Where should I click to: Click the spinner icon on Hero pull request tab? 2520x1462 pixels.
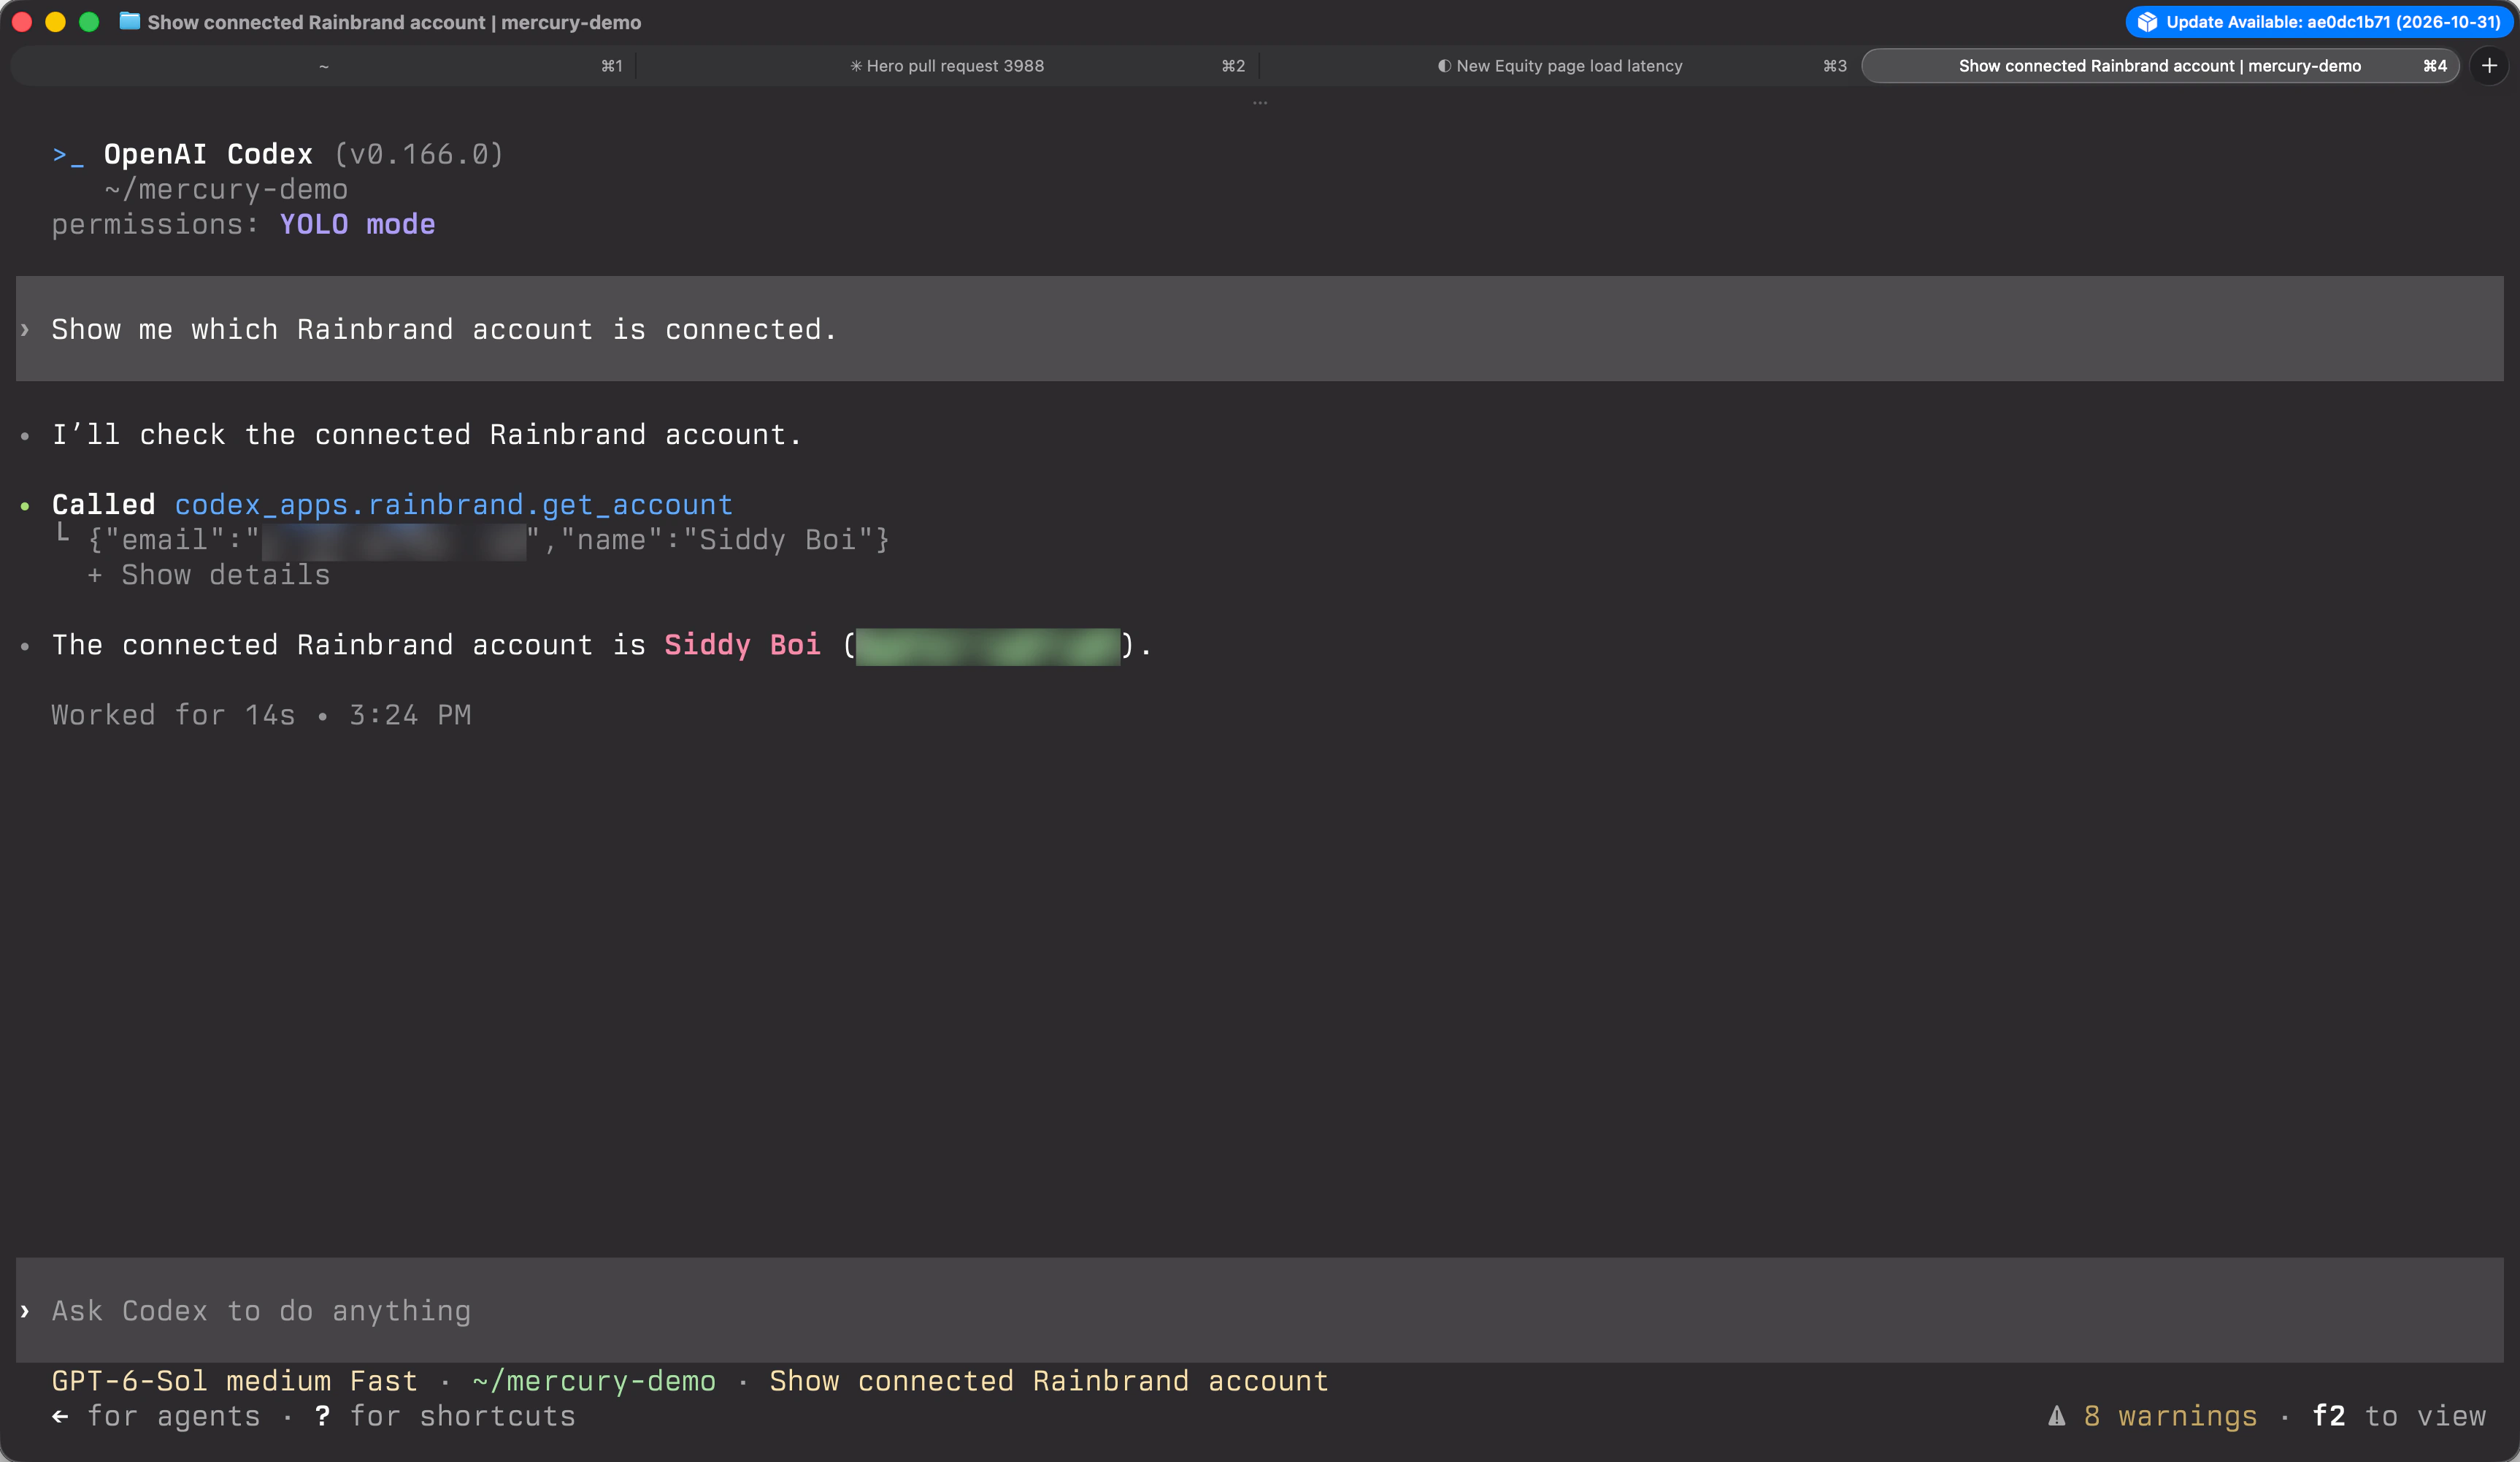(856, 66)
